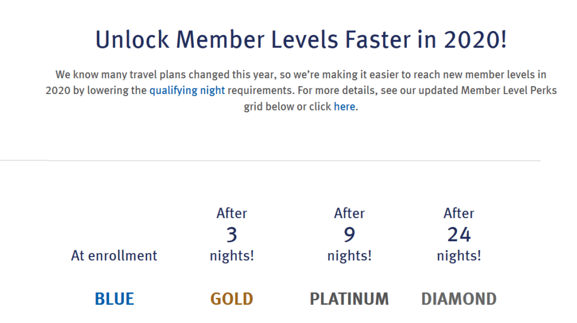Select the BLUE member level label
This screenshot has width=577, height=323.
coord(114,299)
